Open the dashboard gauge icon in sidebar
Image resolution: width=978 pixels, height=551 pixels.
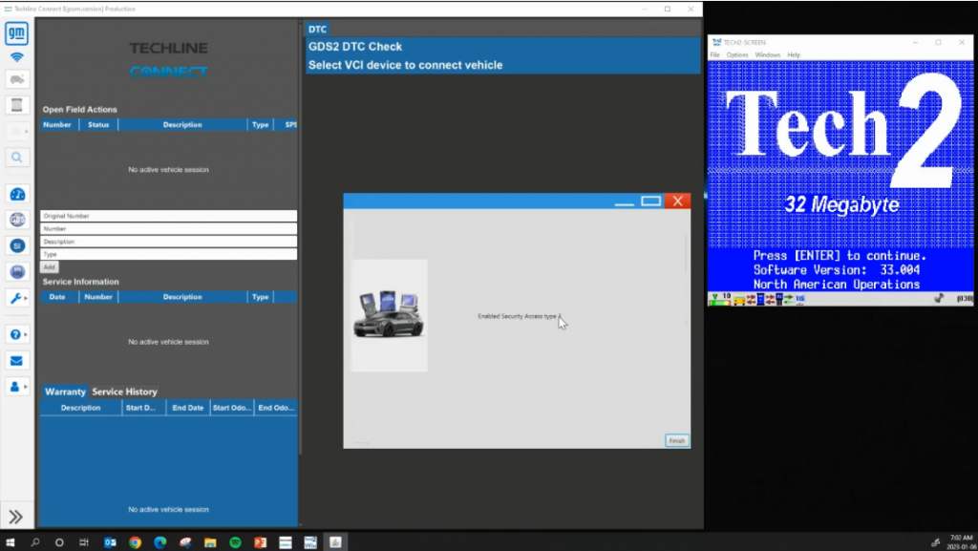(17, 195)
